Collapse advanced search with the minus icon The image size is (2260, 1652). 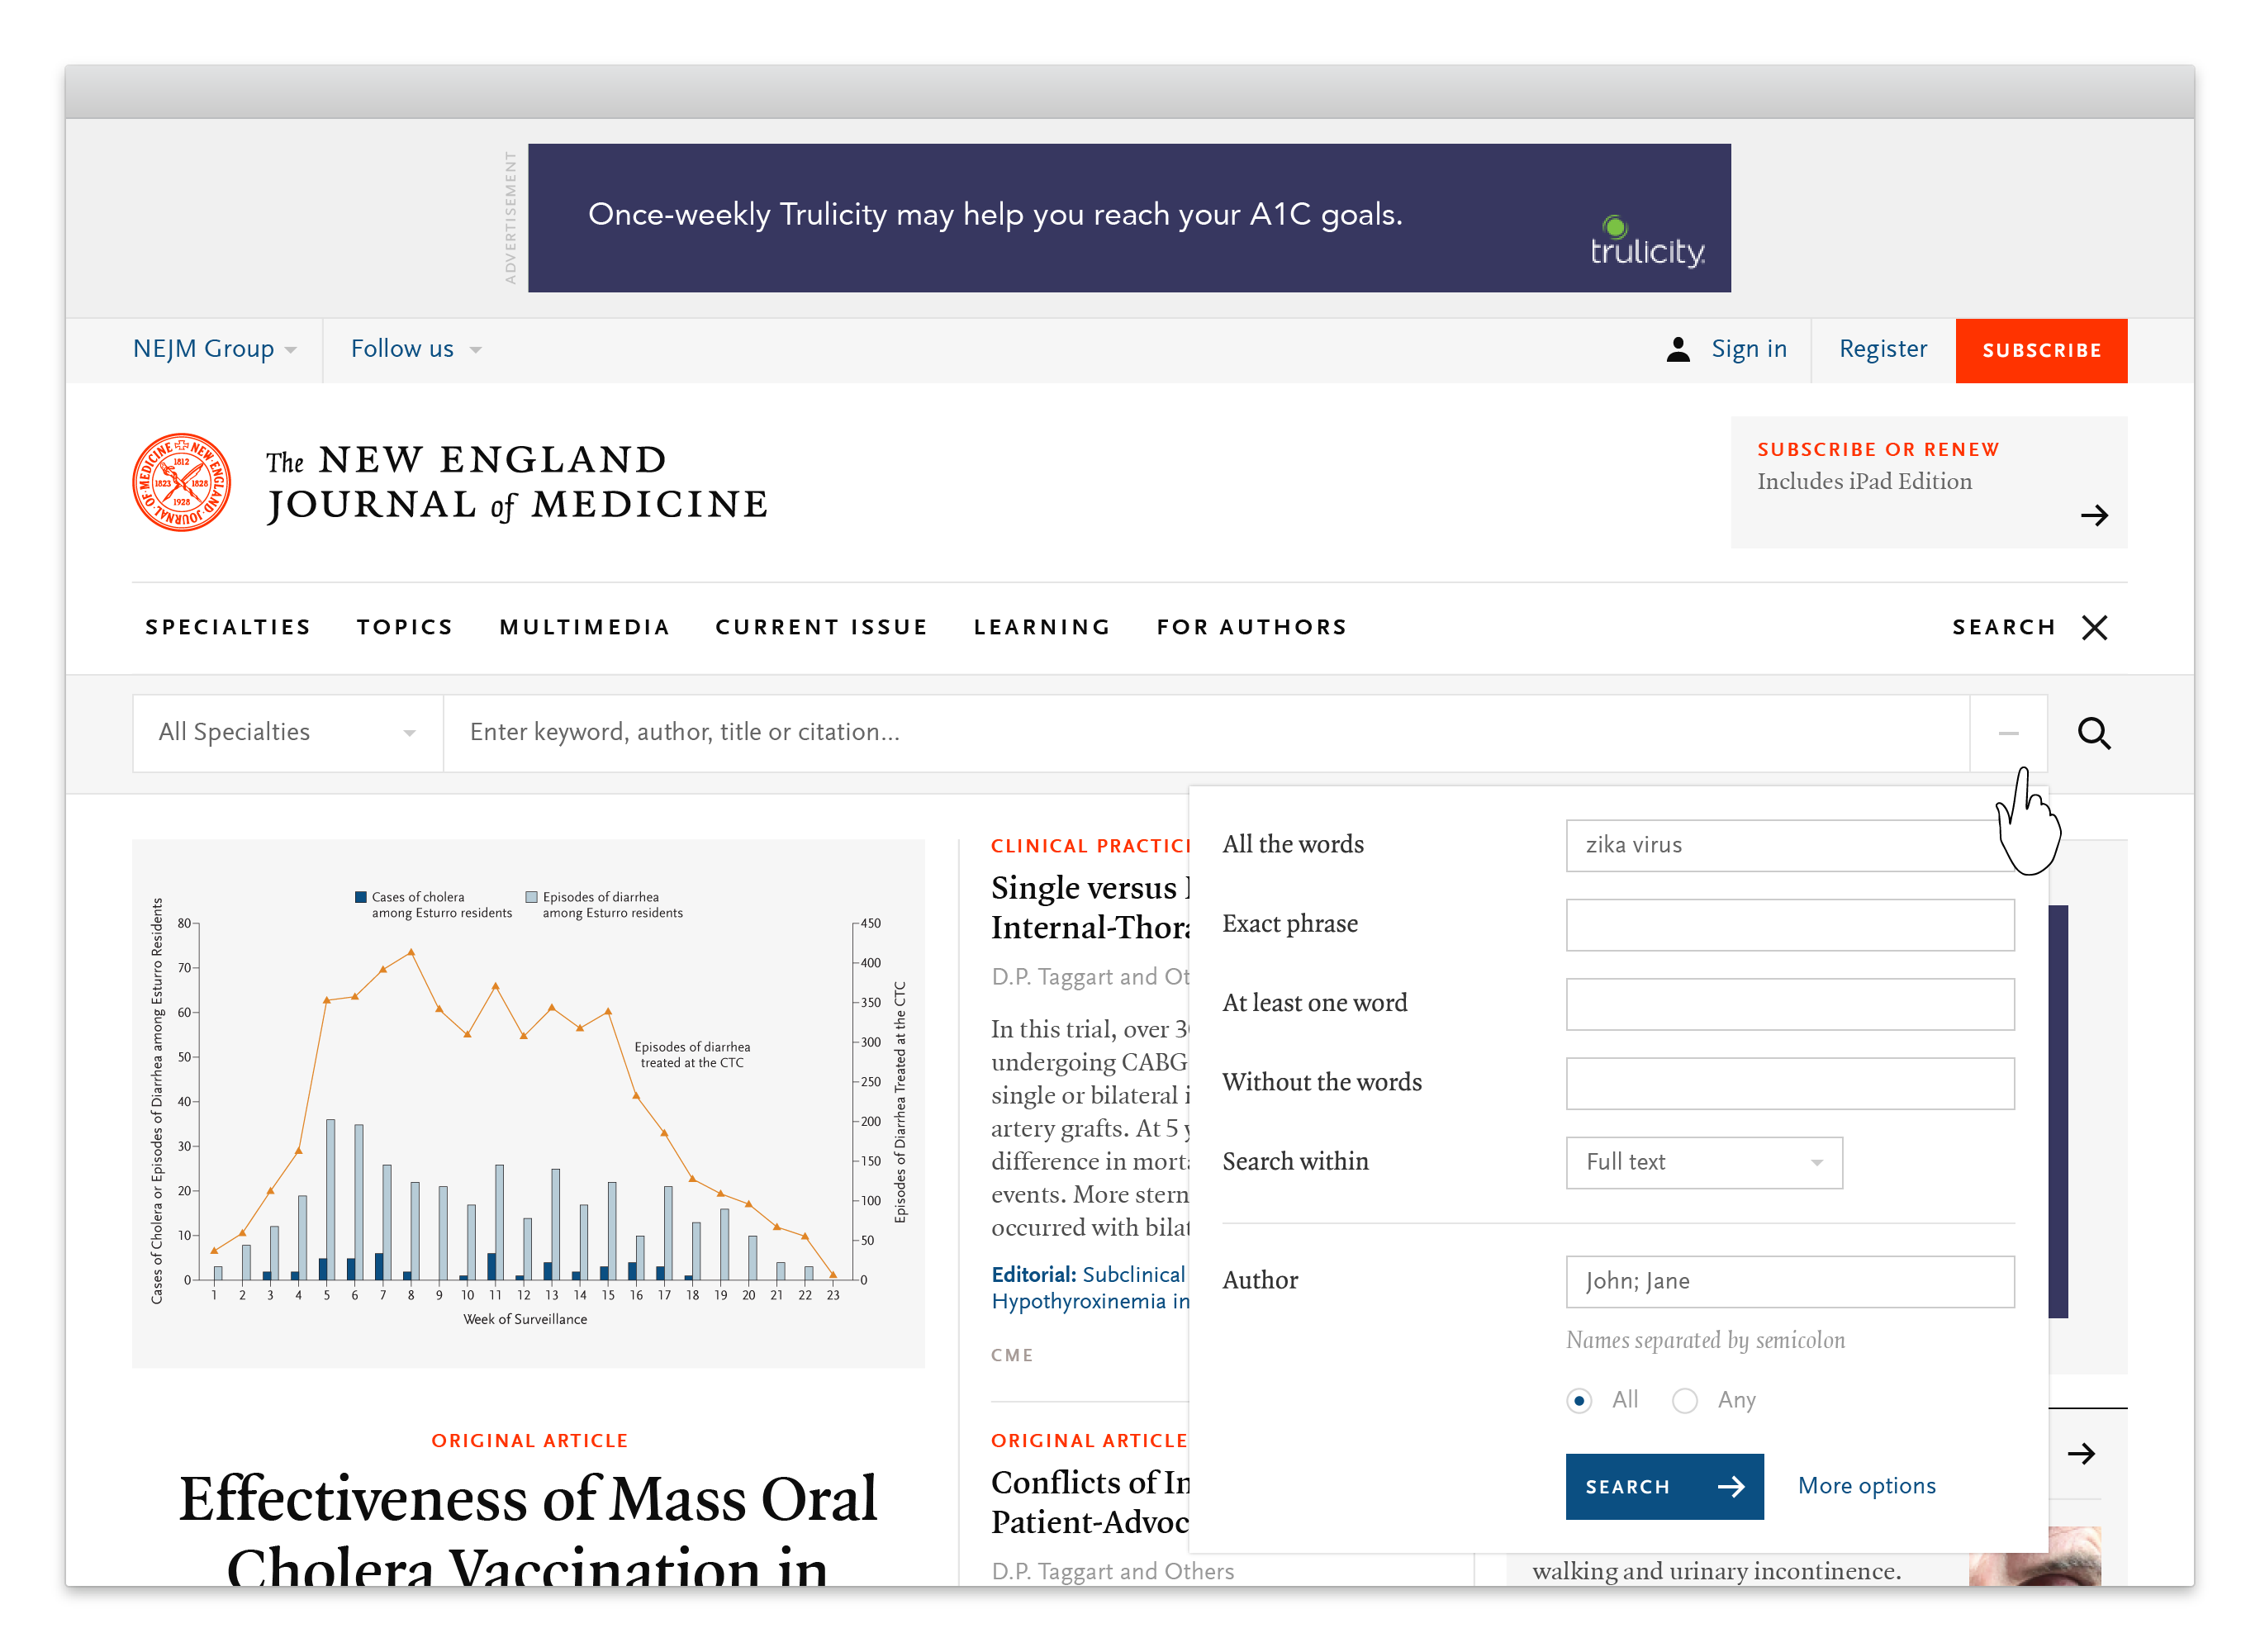pyautogui.click(x=2008, y=733)
